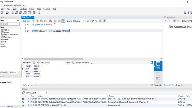Switch to the Snippets tab

tap(179, 85)
